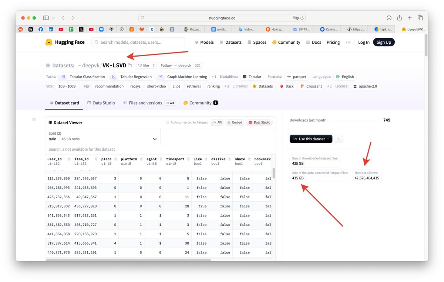Open the GitLab pinned tab

point(141,29)
